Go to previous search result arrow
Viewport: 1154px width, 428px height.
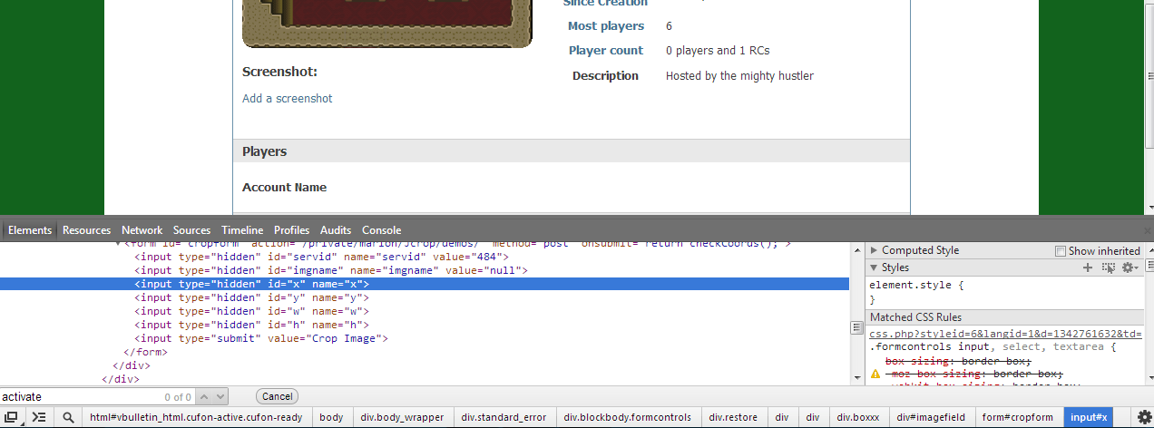(204, 396)
